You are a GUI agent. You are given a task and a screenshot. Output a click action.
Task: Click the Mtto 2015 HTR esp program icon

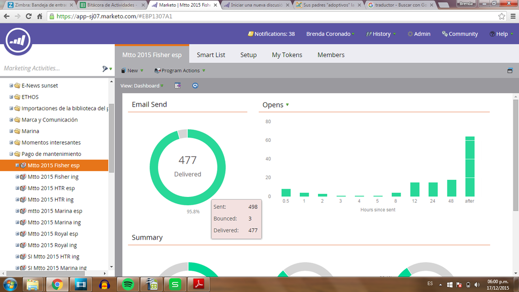pos(23,188)
